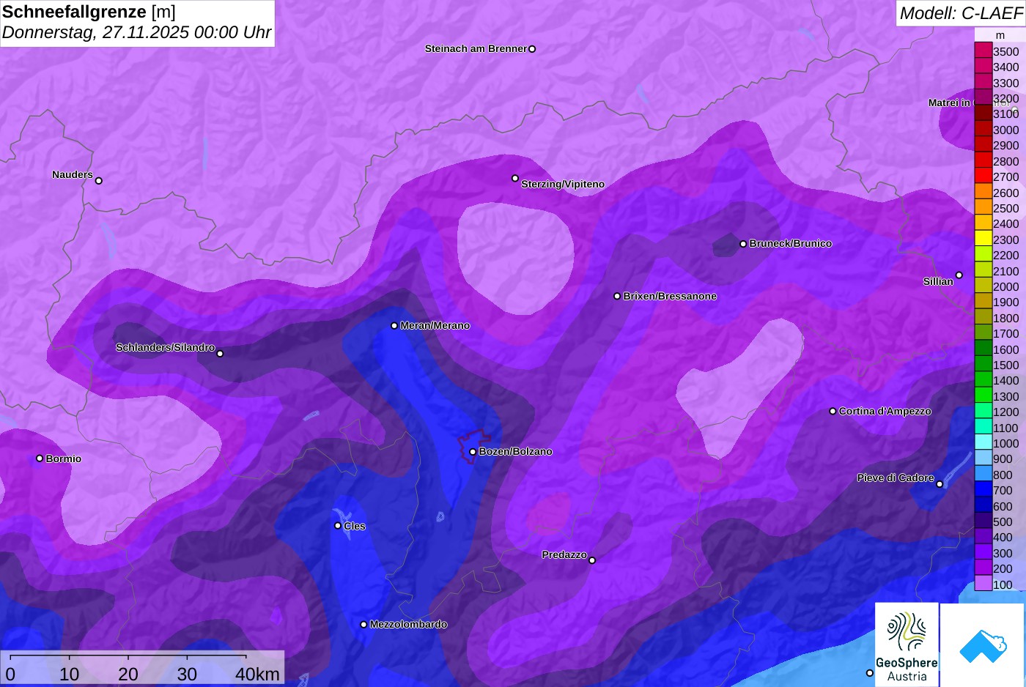Select the Schlanders/Silandro marker dot
Viewport: 1026px width, 687px height.
coord(220,354)
